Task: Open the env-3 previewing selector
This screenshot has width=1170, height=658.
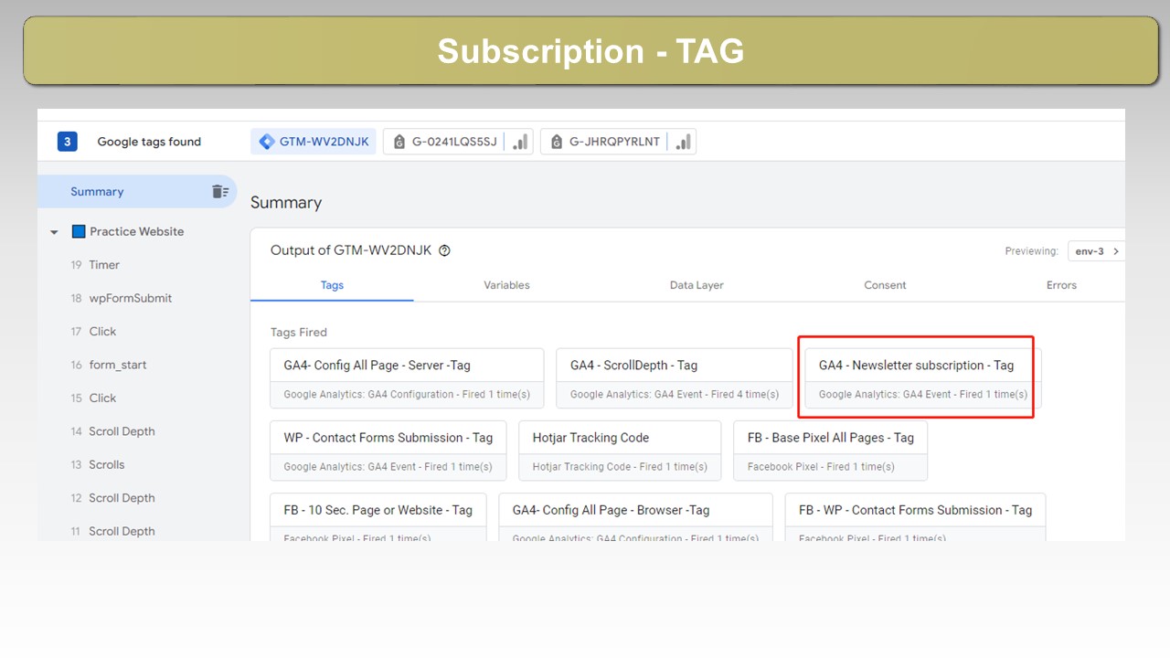Action: [x=1095, y=250]
